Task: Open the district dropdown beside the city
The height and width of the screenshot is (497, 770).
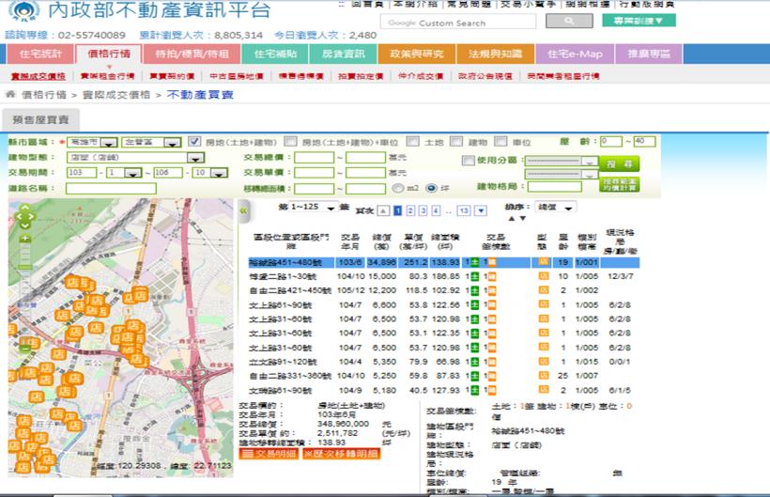Action: tap(151, 143)
